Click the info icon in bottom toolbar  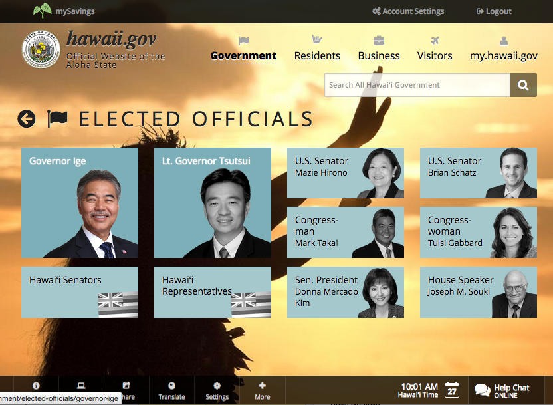(x=36, y=386)
